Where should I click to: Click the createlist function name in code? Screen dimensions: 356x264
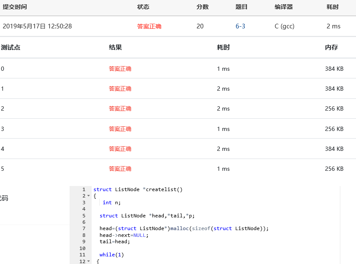164,189
